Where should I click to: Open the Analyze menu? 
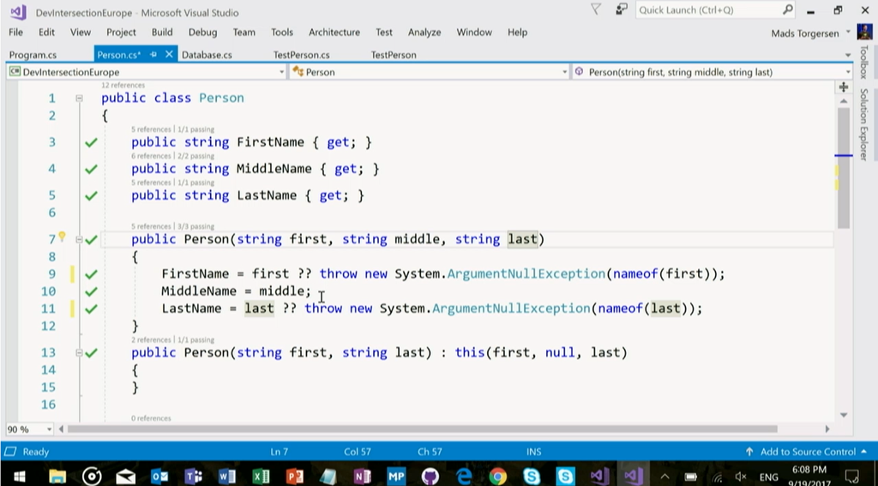[x=424, y=32]
